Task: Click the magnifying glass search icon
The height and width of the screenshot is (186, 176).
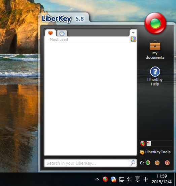Action: click(x=133, y=163)
